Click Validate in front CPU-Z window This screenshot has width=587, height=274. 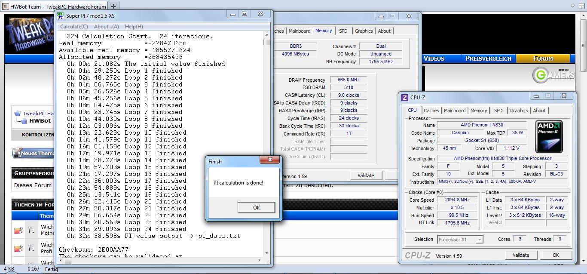point(521,255)
